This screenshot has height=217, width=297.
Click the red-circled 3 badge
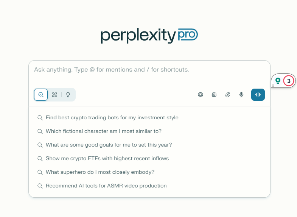(289, 81)
